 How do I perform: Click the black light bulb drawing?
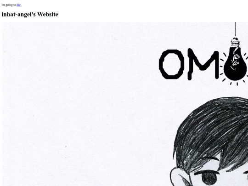pos(236,63)
